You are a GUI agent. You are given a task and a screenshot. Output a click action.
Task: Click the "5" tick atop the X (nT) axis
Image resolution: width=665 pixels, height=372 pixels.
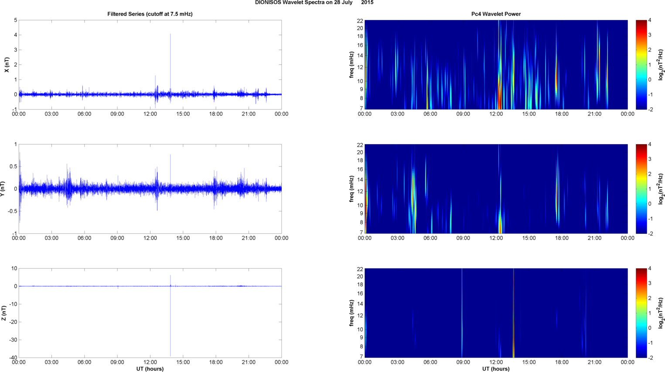tap(16, 20)
